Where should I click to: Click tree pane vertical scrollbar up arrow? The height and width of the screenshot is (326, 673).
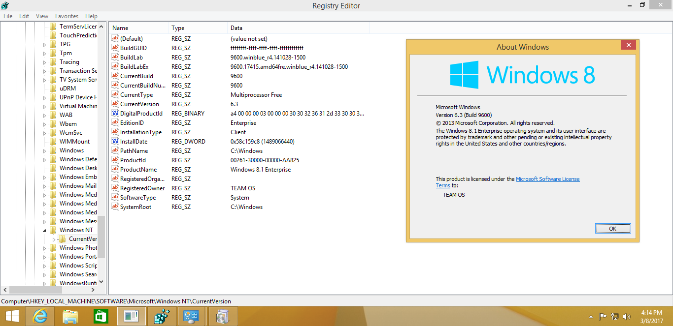(101, 27)
